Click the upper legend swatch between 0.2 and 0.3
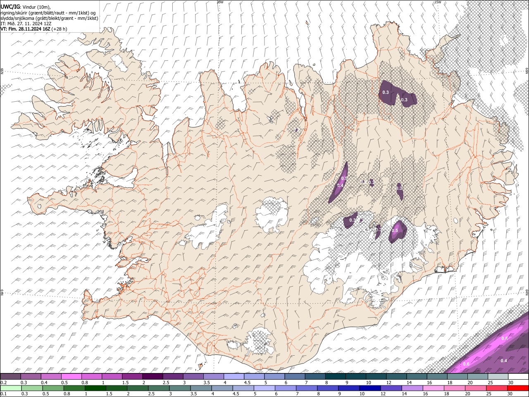Viewport: 529px width, 397px height. 11,376
